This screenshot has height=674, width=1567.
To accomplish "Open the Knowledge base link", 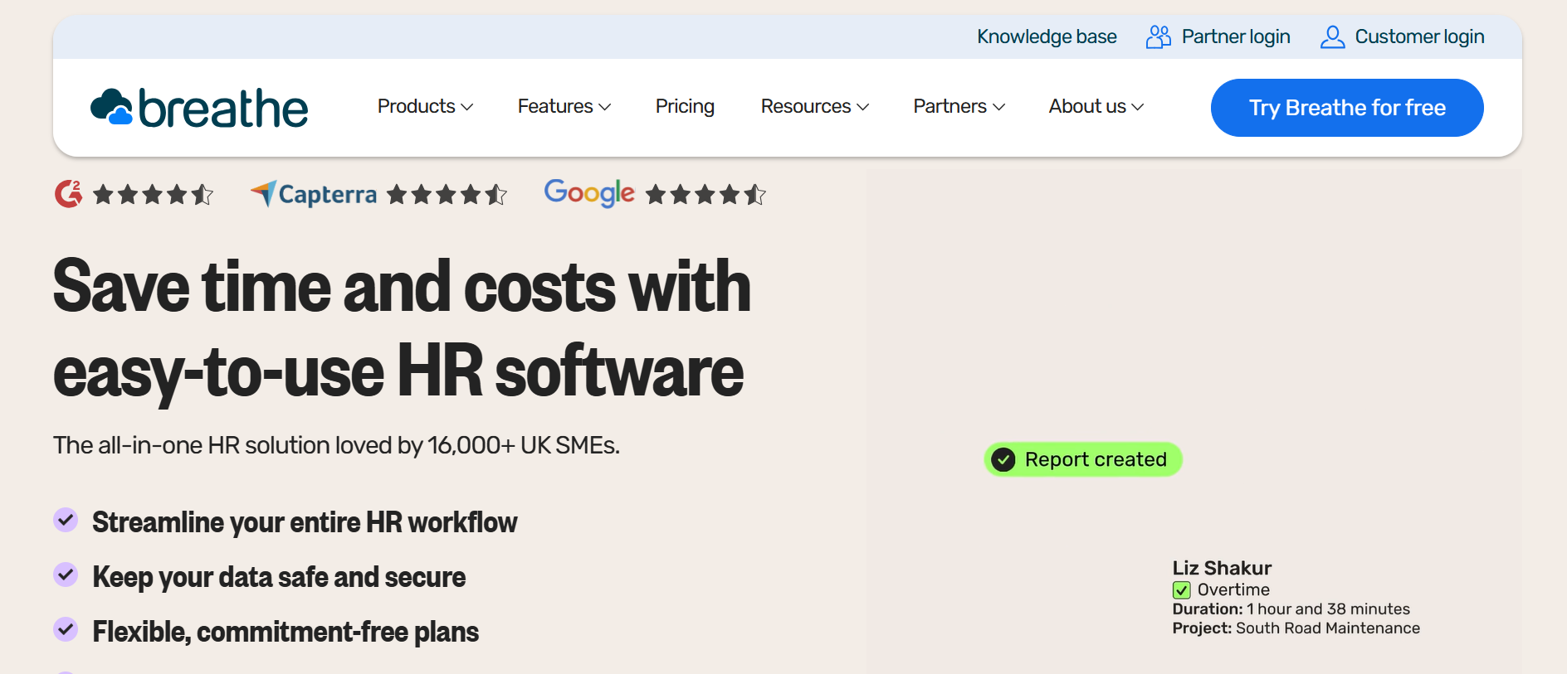I will coord(1047,36).
